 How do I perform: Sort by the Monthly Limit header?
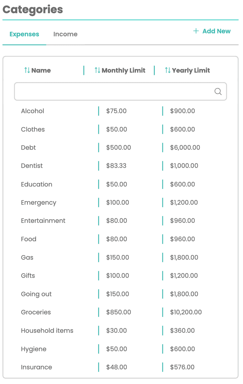click(x=123, y=70)
